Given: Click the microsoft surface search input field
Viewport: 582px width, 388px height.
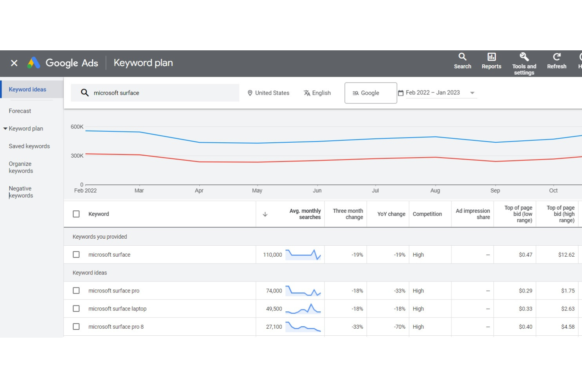Looking at the screenshot, I should click(x=155, y=93).
